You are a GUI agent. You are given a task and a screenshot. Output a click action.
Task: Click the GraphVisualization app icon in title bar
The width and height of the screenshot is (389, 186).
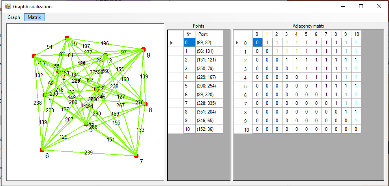(7, 6)
